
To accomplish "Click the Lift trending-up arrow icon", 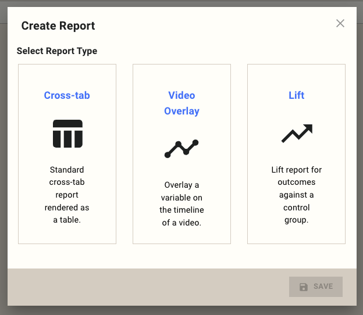I will click(x=297, y=134).
